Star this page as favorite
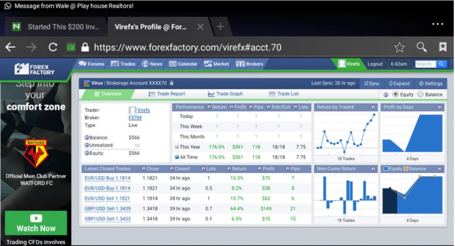The height and width of the screenshot is (246, 455). (399, 47)
